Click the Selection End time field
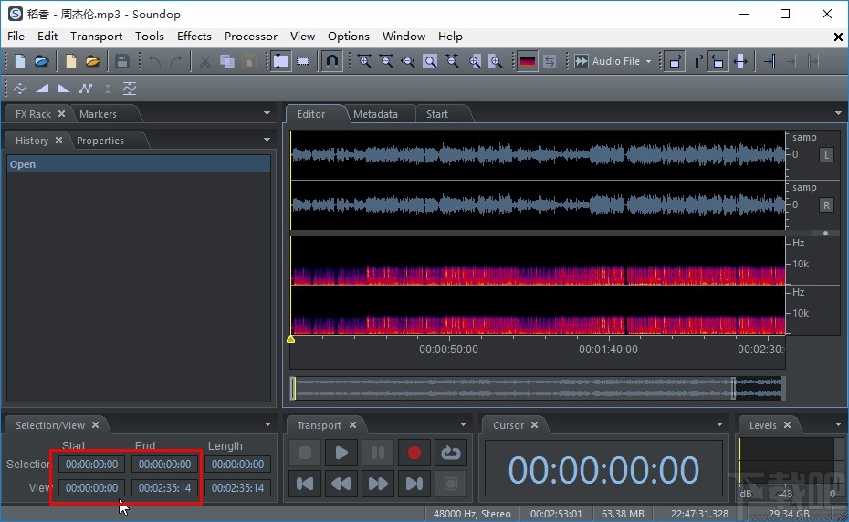This screenshot has width=849, height=522. click(164, 465)
